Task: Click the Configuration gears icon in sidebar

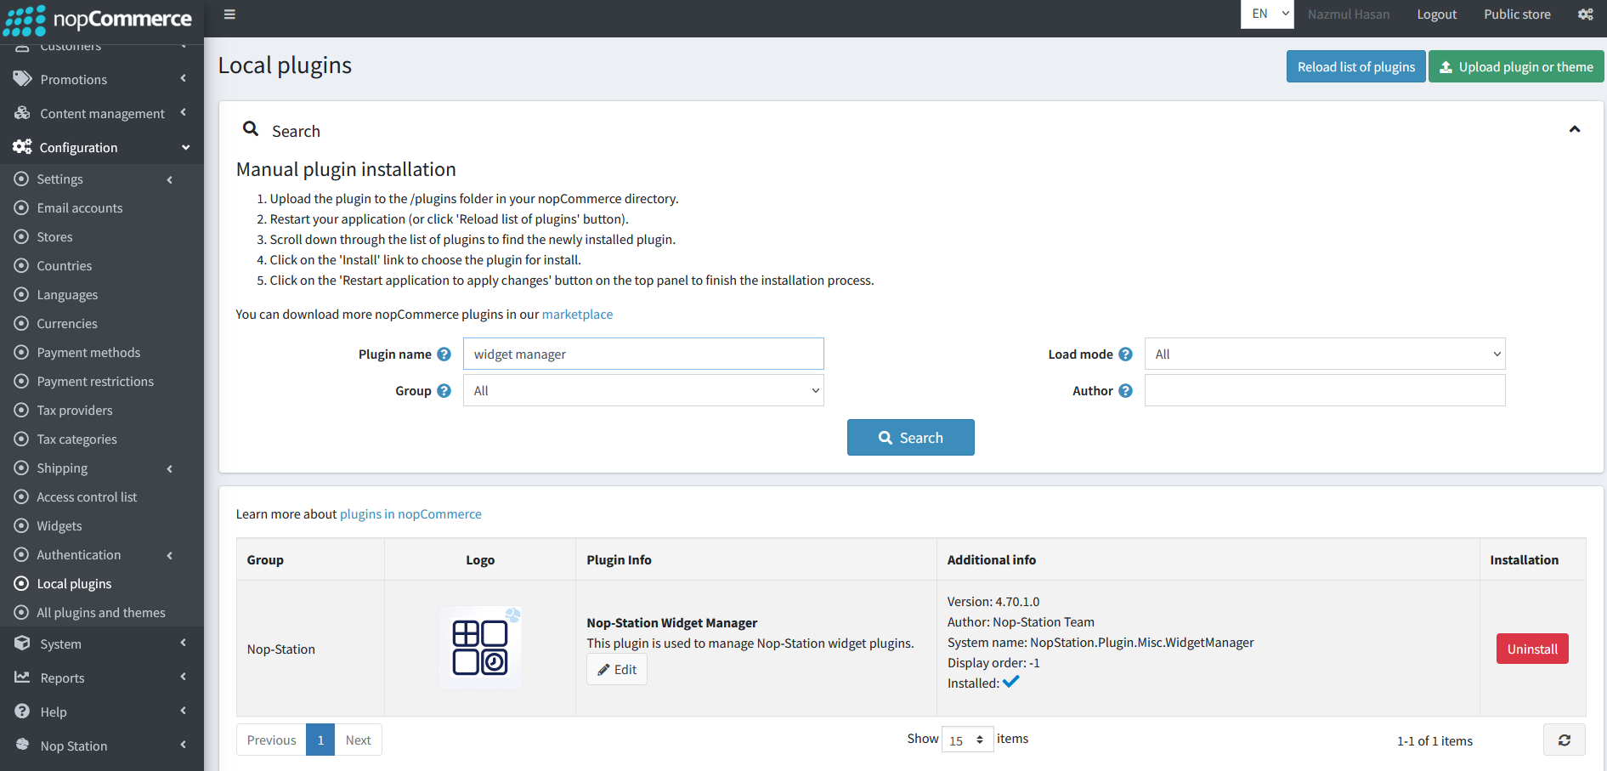Action: 22,147
